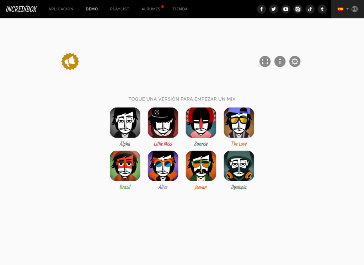Click the globe language icon

coord(354,9)
